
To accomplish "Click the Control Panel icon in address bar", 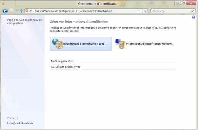I will [27, 11].
